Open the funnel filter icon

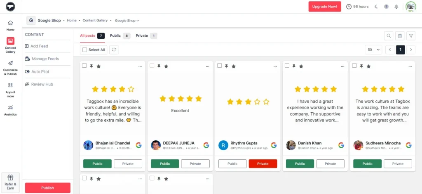coord(411,36)
